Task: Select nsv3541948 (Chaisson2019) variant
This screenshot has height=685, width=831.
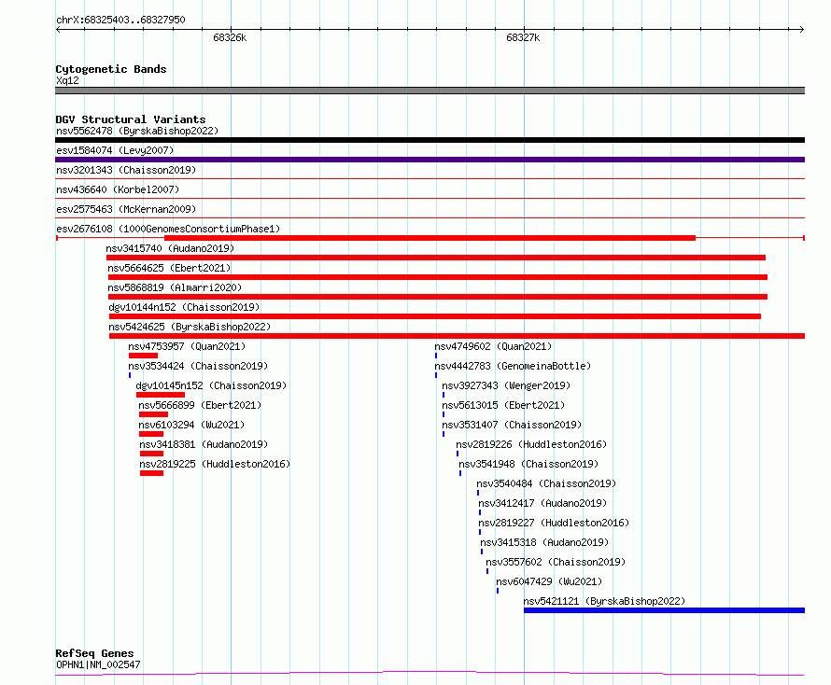Action: click(528, 464)
